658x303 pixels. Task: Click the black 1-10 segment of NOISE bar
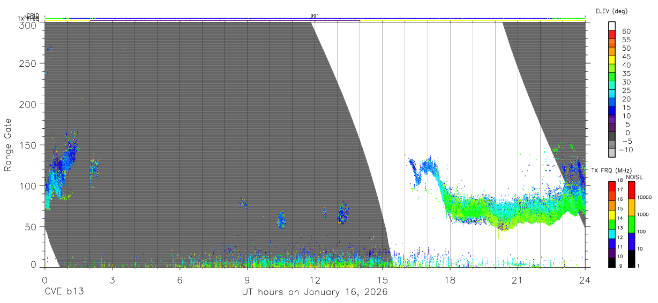[631, 259]
